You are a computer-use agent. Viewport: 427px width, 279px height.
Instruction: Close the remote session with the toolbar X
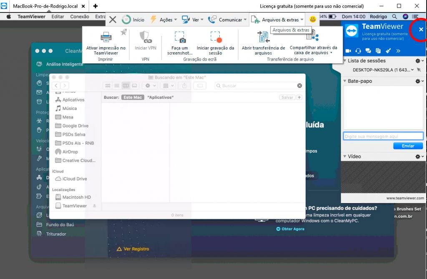pos(113,20)
